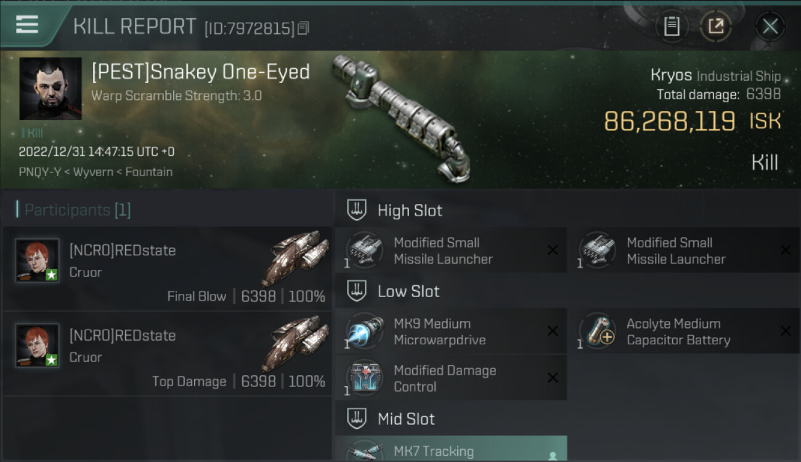Open the clipboard notes icon
Image resolution: width=801 pixels, height=462 pixels.
pos(672,26)
